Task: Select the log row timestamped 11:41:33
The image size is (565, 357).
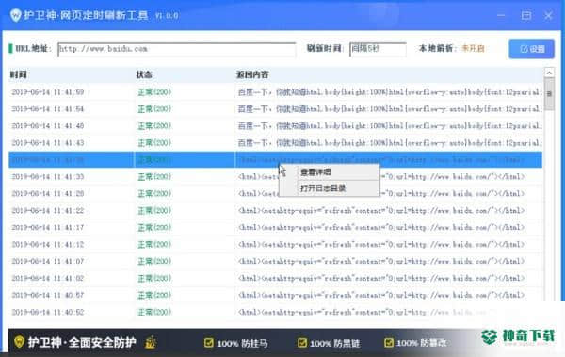Action: 275,177
